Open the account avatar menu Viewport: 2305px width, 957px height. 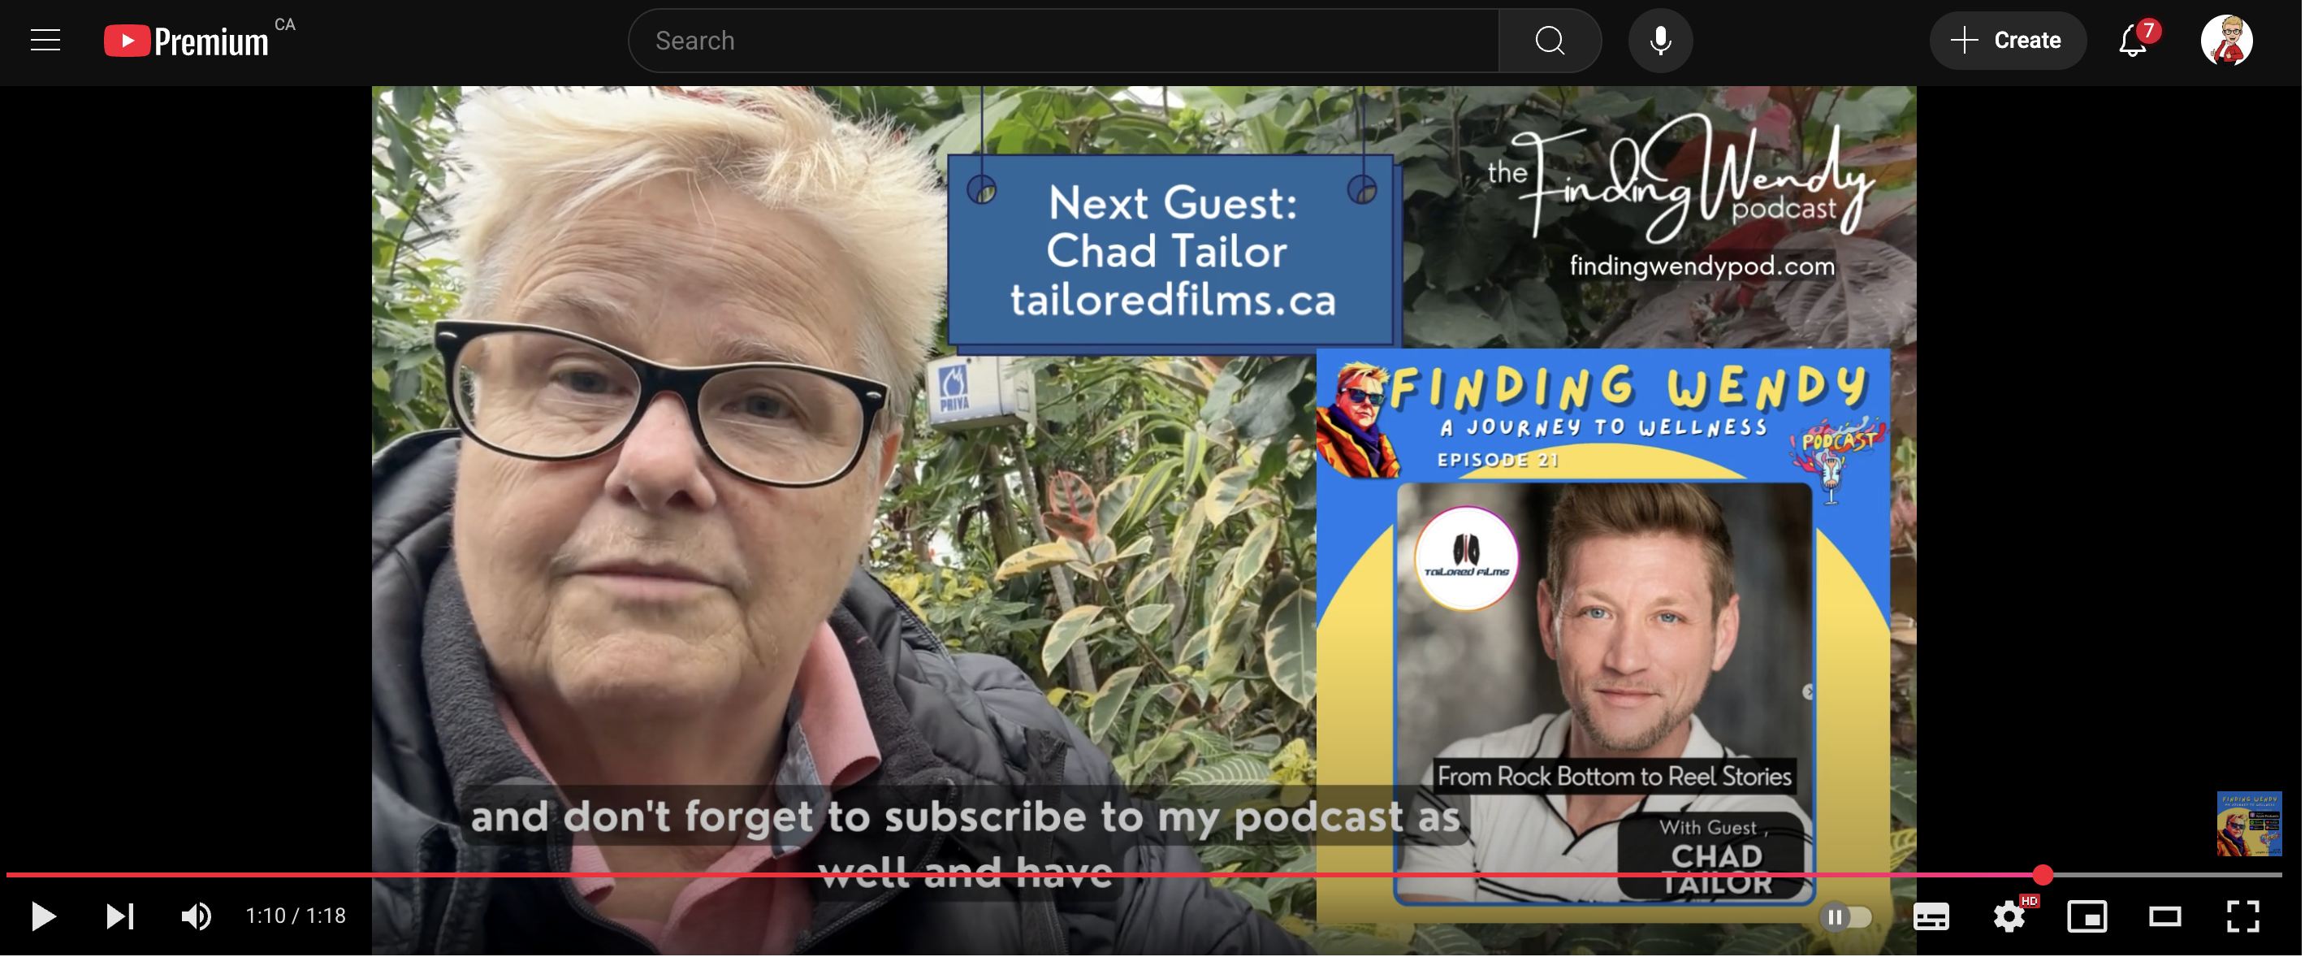2226,41
